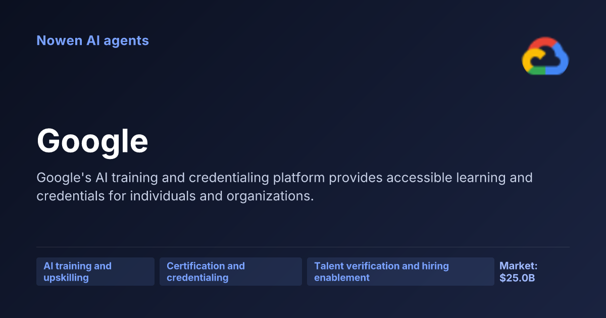Viewport: 606px width, 318px height.
Task: Click the description starting "Google's AI training"
Action: pos(284,187)
